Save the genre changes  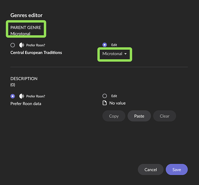click(177, 169)
